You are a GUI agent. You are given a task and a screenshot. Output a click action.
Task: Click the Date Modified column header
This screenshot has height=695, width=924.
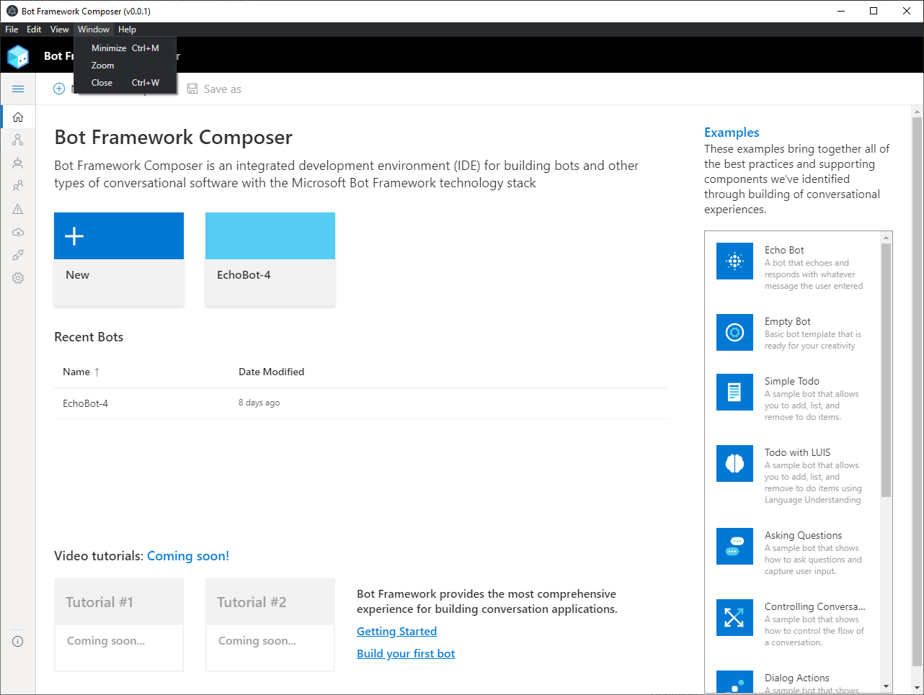[272, 372]
